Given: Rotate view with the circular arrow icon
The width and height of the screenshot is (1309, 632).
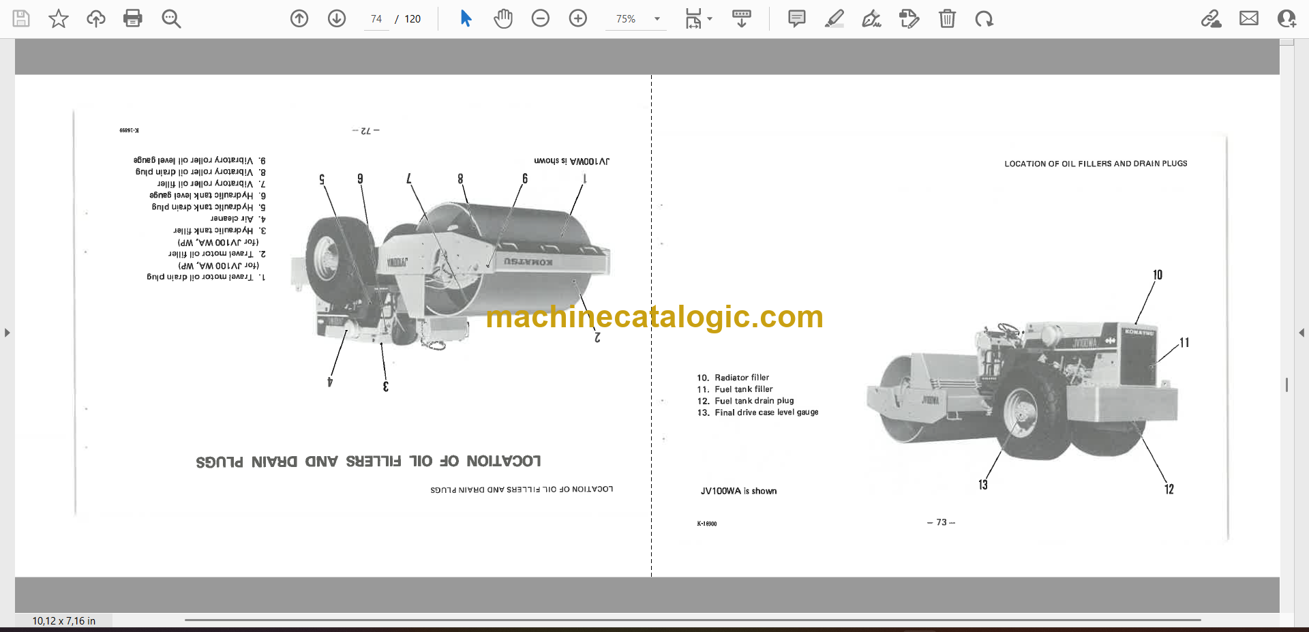Looking at the screenshot, I should coord(984,18).
